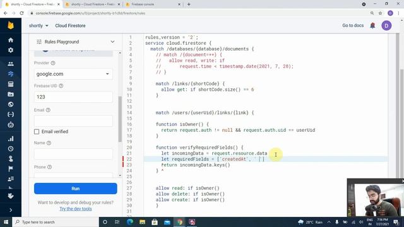Click Phone help question icon

(49, 167)
